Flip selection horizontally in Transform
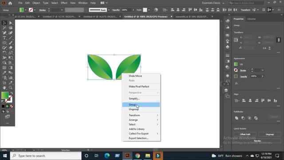The image size is (284, 160). [x=264, y=48]
